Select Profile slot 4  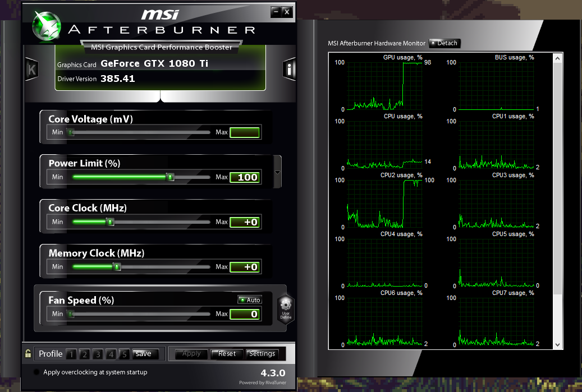(x=111, y=354)
